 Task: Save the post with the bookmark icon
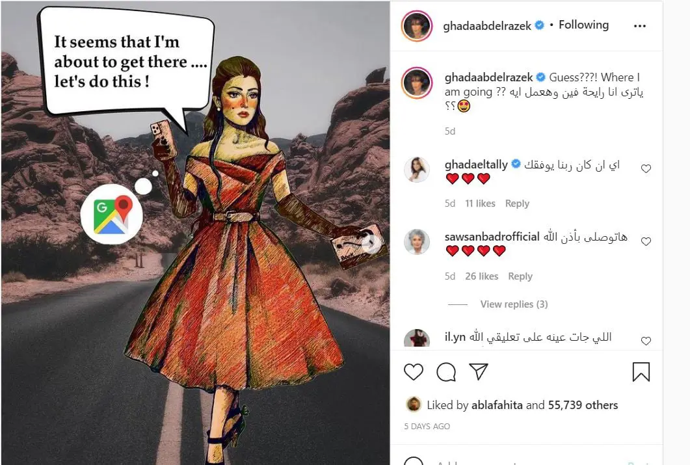(x=641, y=372)
